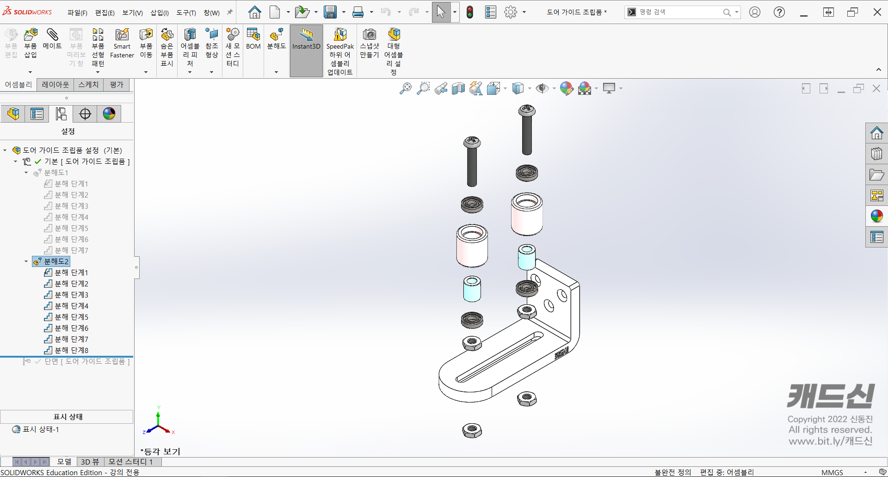Pin the menu bar with pushpin icon
This screenshot has height=477, width=888.
(229, 12)
